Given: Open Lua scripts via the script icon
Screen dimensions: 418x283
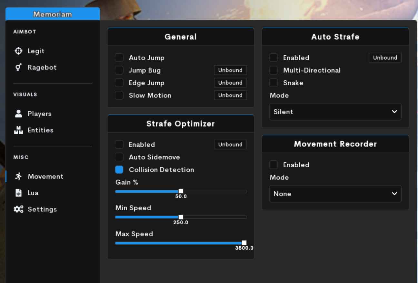Looking at the screenshot, I should click(x=18, y=193).
